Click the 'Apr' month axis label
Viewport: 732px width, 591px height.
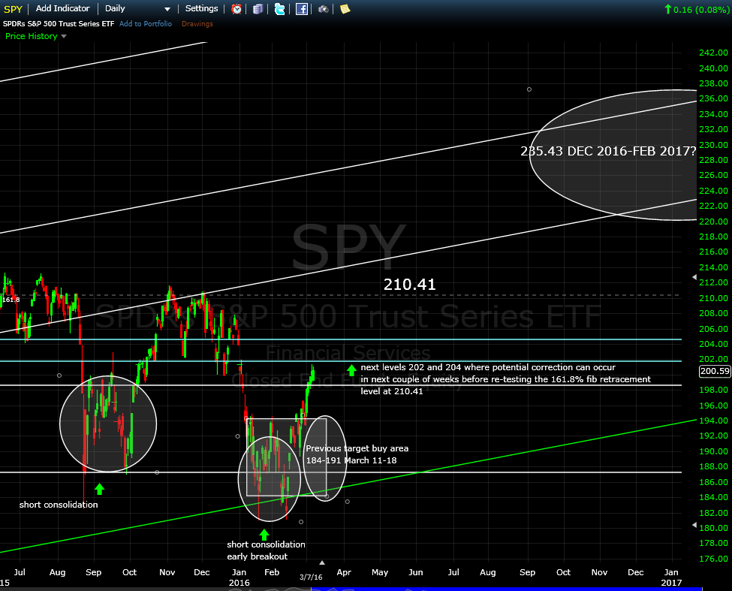pos(344,572)
